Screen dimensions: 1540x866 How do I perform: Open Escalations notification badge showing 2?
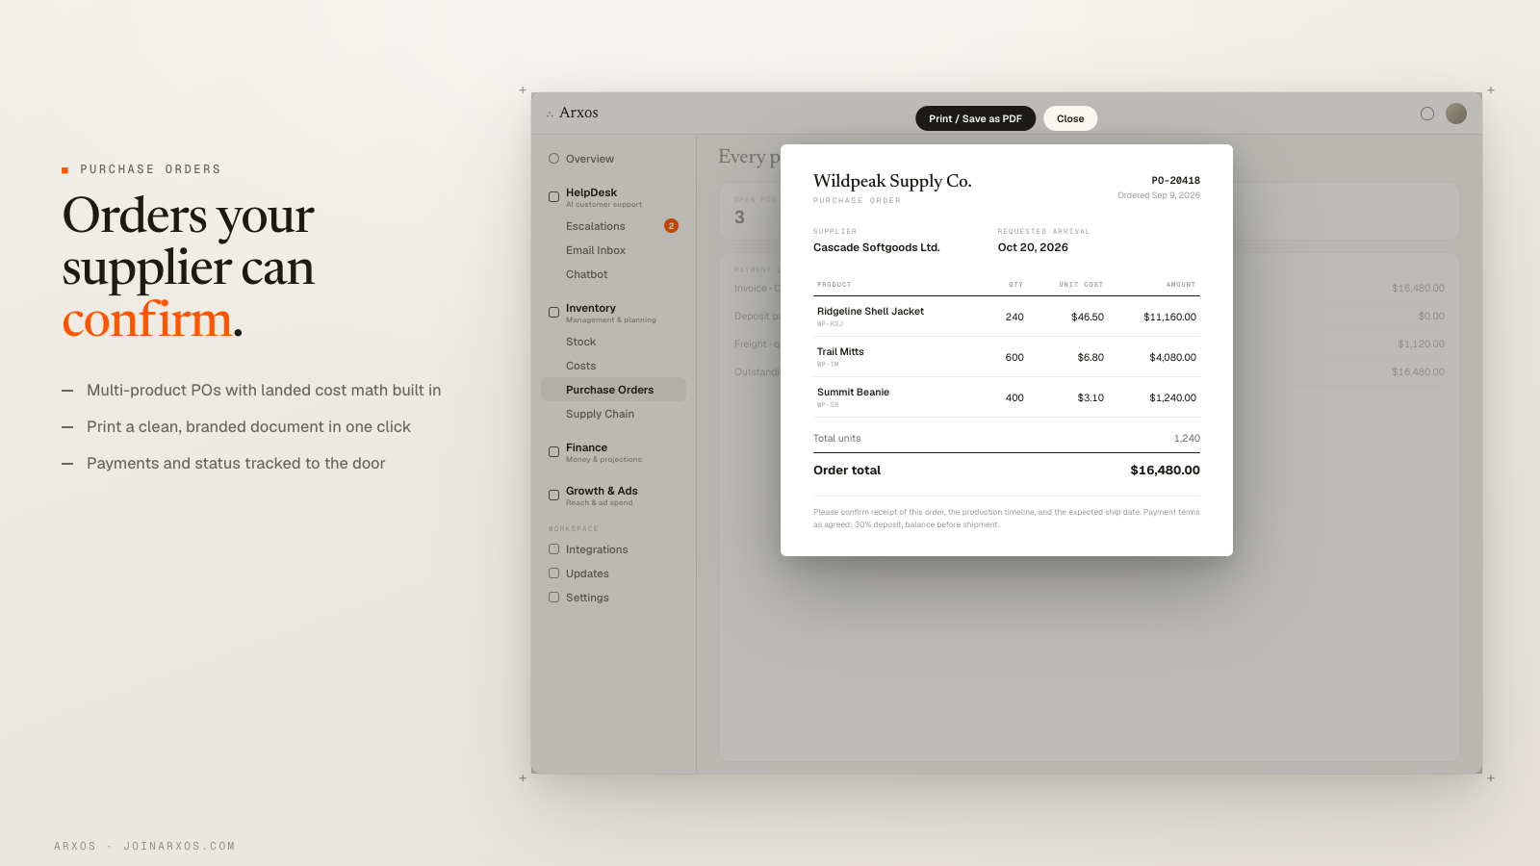[671, 226]
